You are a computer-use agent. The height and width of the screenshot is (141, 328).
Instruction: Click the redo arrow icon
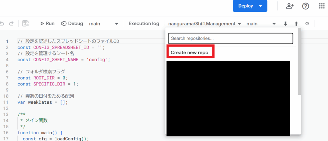(x=11, y=24)
